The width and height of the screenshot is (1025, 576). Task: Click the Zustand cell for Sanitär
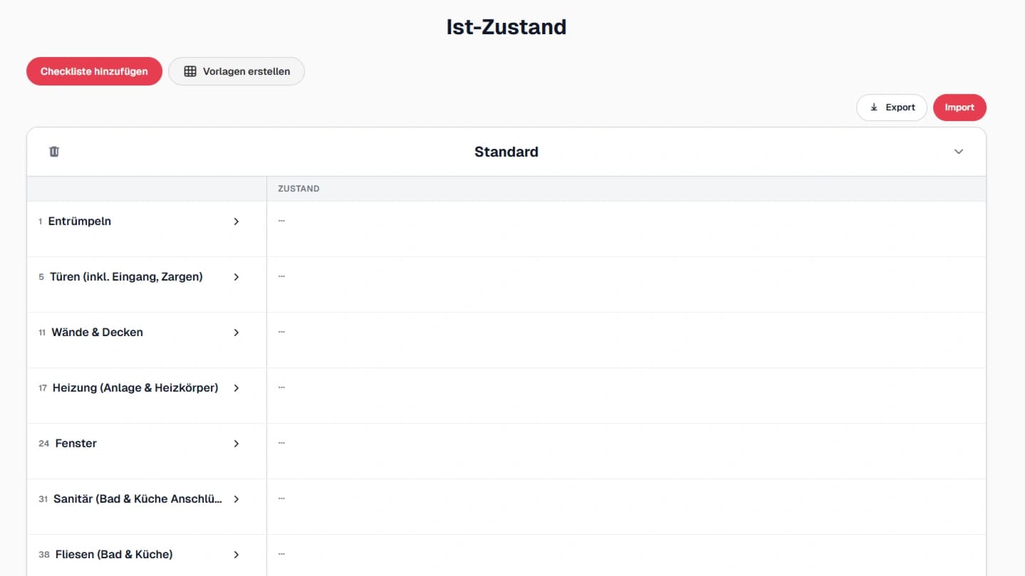point(626,507)
